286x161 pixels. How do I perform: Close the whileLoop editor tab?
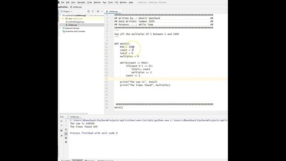point(120,11)
